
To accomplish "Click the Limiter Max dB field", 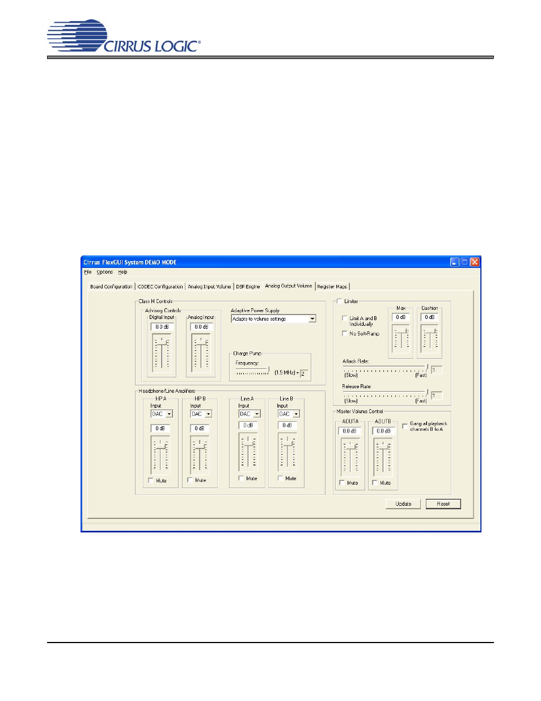I will [x=401, y=317].
